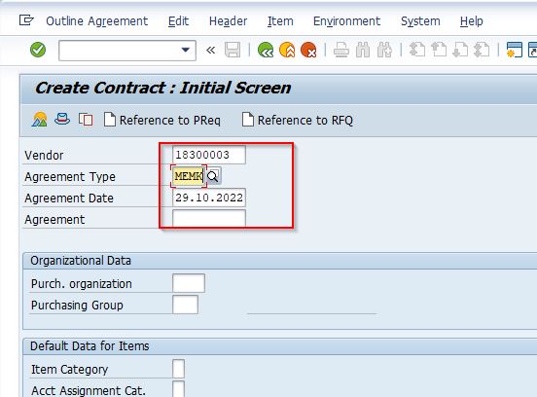The height and width of the screenshot is (397, 537).
Task: Open the Environment menu
Action: tap(346, 21)
